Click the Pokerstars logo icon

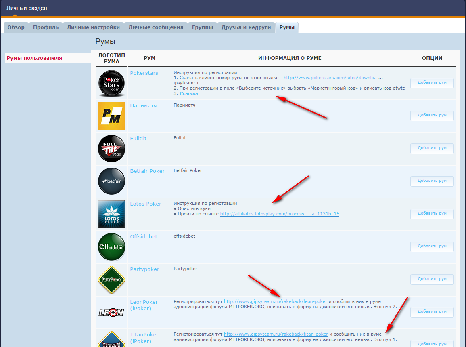(111, 83)
